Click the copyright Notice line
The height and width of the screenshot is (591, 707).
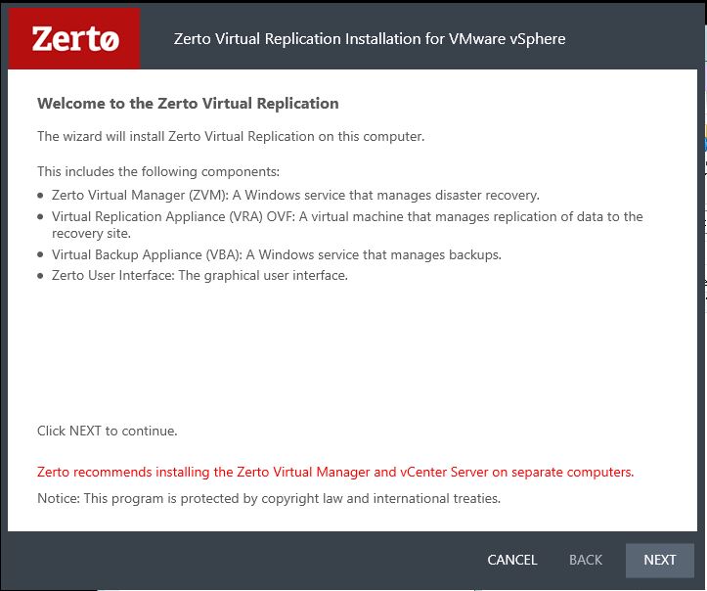coord(269,498)
